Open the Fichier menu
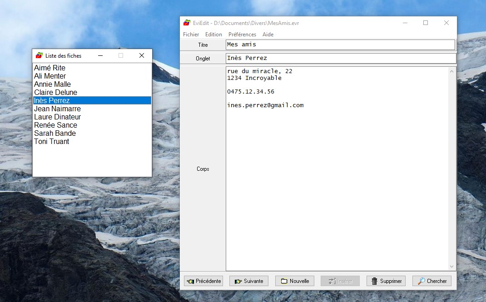Screen dimensions: 486x302 pos(191,35)
